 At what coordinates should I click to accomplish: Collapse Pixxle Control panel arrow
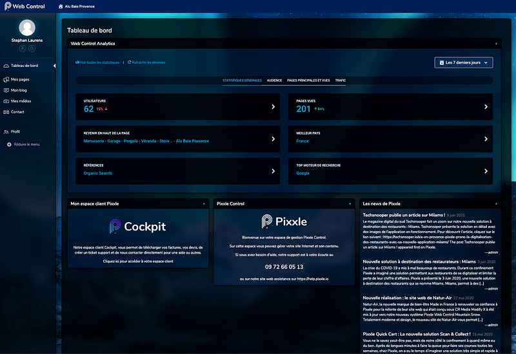pyautogui.click(x=350, y=204)
